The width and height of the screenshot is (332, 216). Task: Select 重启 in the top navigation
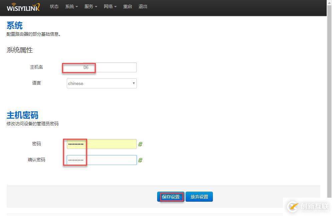click(x=127, y=7)
